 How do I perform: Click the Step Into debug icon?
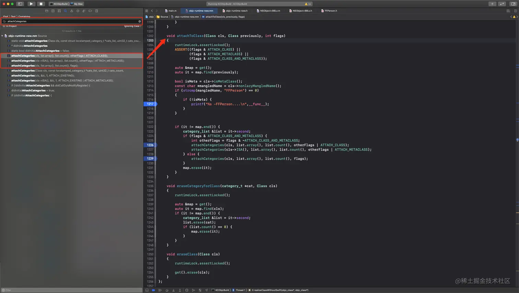(x=173, y=290)
